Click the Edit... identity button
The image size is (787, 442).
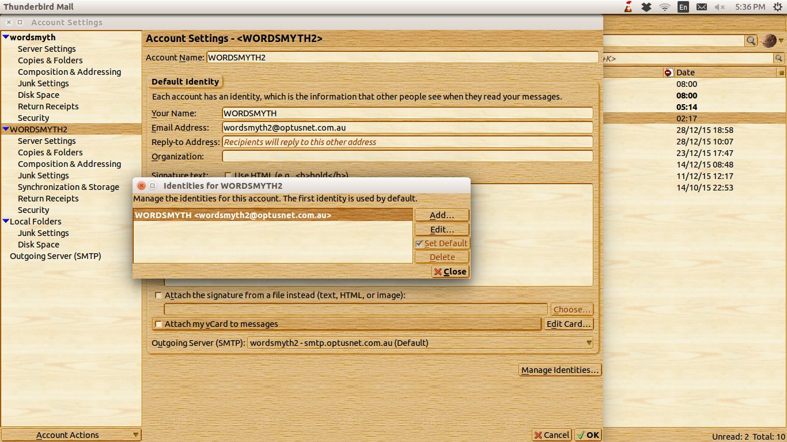pos(442,230)
